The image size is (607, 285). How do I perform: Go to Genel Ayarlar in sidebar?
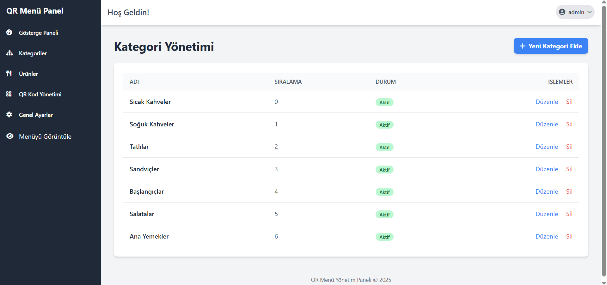tap(36, 115)
